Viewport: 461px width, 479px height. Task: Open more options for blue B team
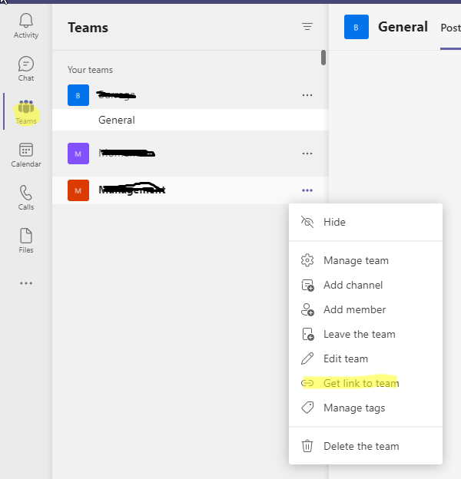pos(307,95)
